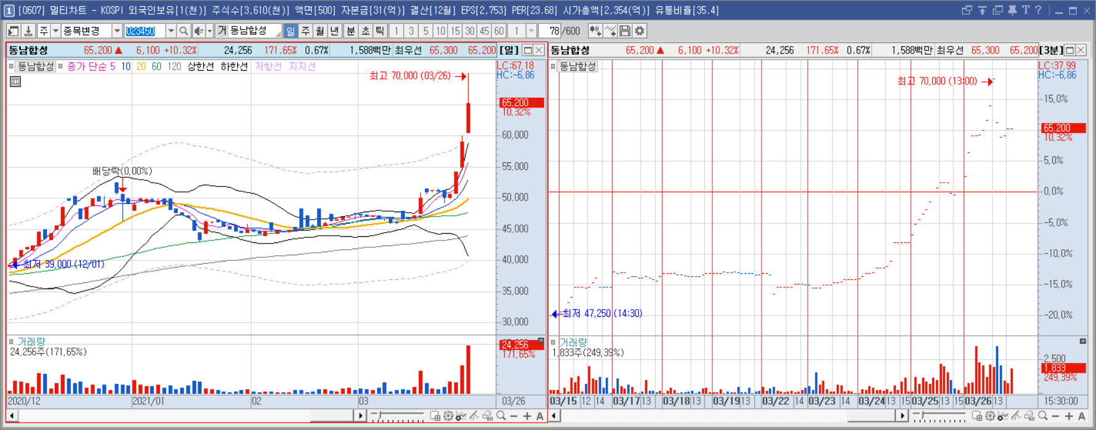
Task: Toggle the 동남합성 price series checkbox on the left chart
Action: tap(11, 66)
